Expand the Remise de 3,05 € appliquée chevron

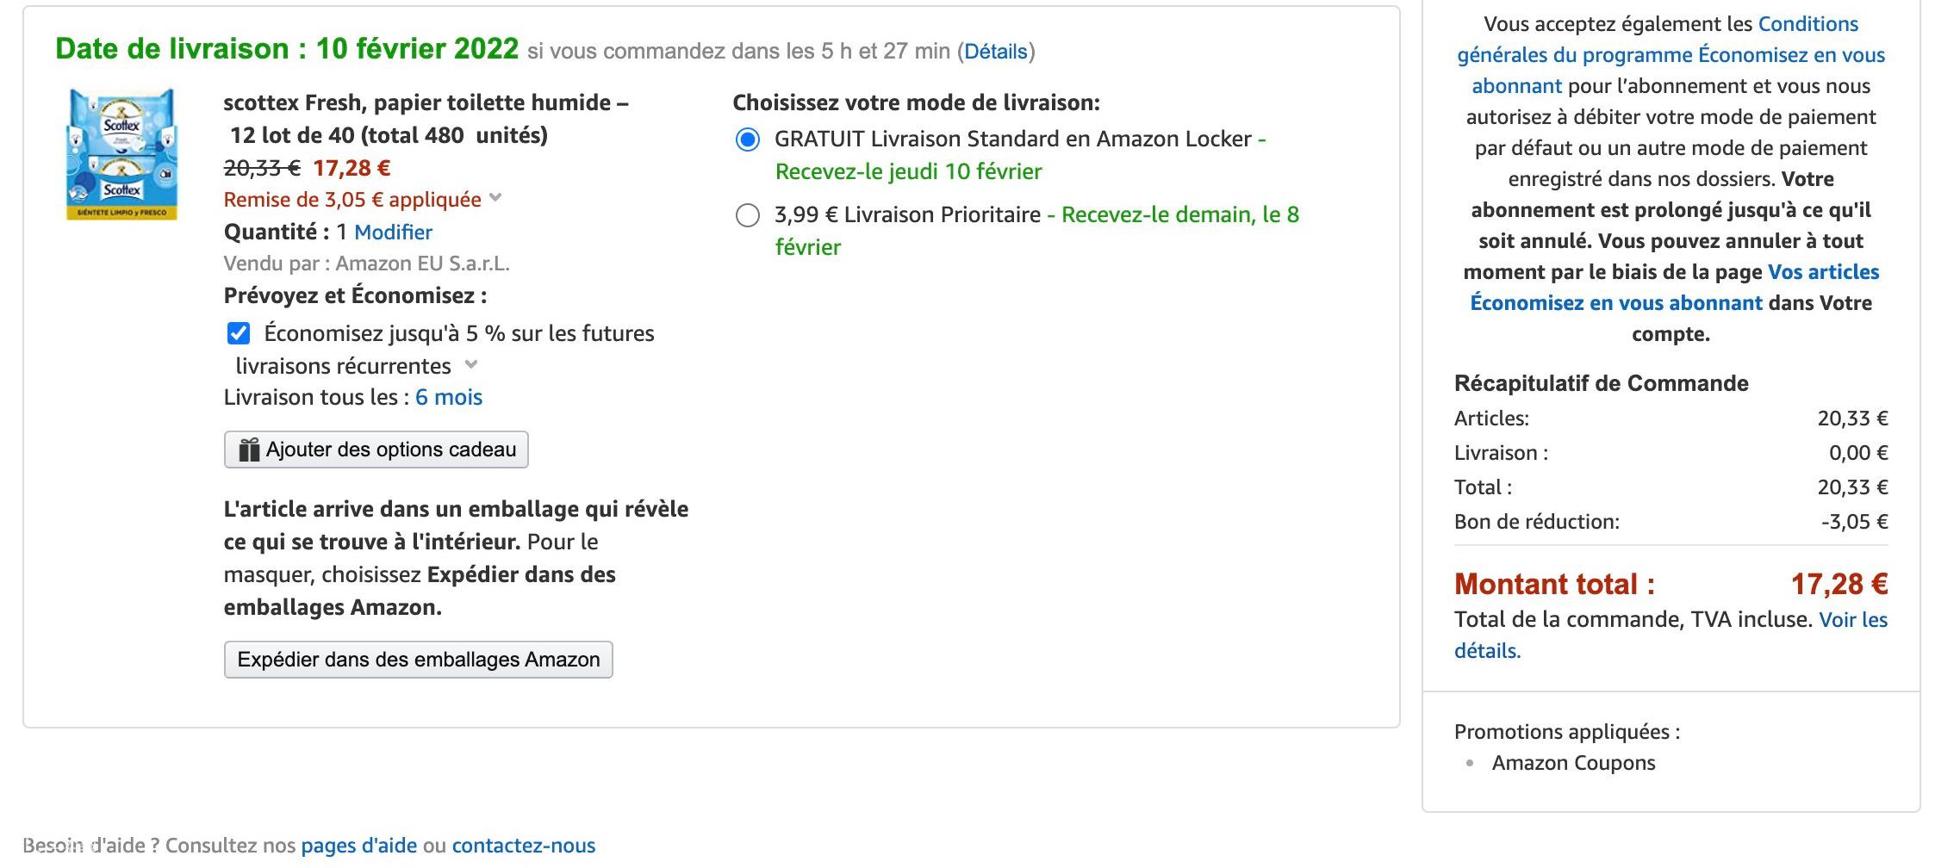click(x=495, y=198)
